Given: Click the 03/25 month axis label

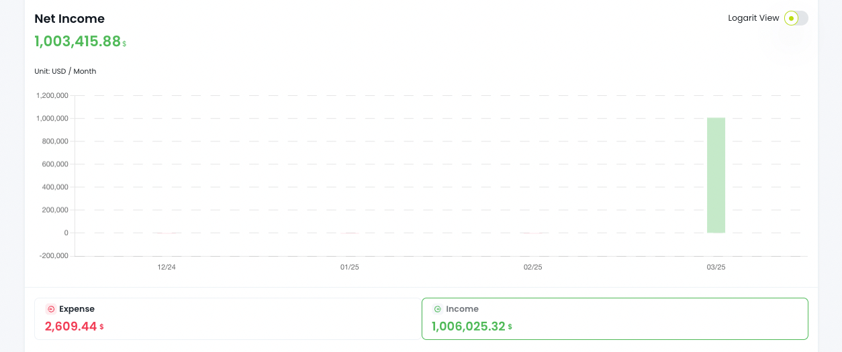Looking at the screenshot, I should (716, 267).
